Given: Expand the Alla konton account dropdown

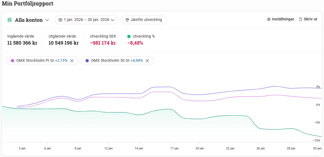Looking at the screenshot, I should pos(47,20).
